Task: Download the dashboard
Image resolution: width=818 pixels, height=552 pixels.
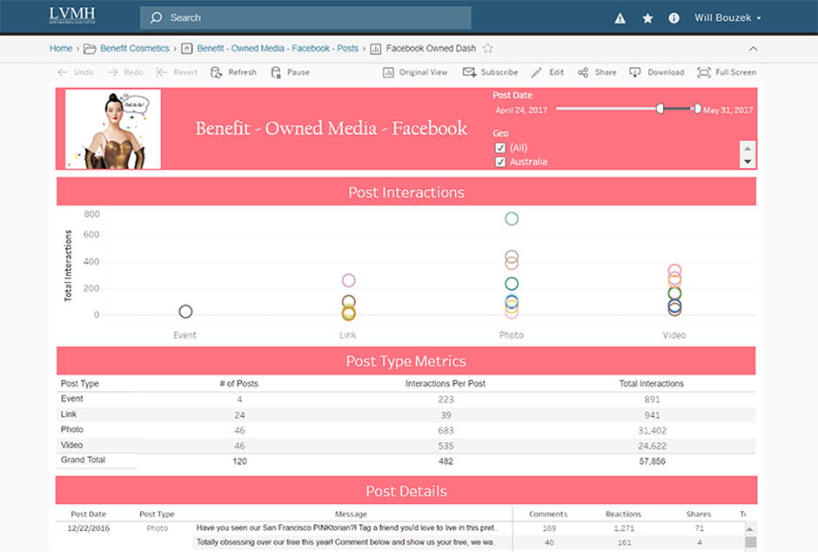Action: [657, 72]
